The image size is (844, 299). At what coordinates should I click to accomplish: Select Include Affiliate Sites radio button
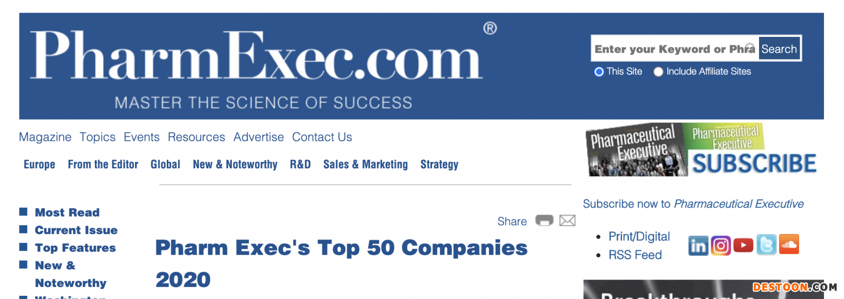pyautogui.click(x=658, y=72)
